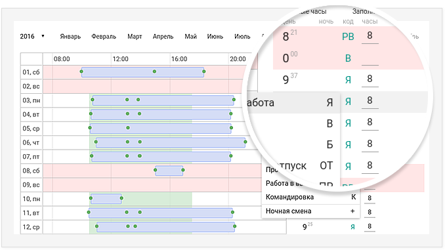
Task: Select the 11, вт day row label
Action: (32, 213)
